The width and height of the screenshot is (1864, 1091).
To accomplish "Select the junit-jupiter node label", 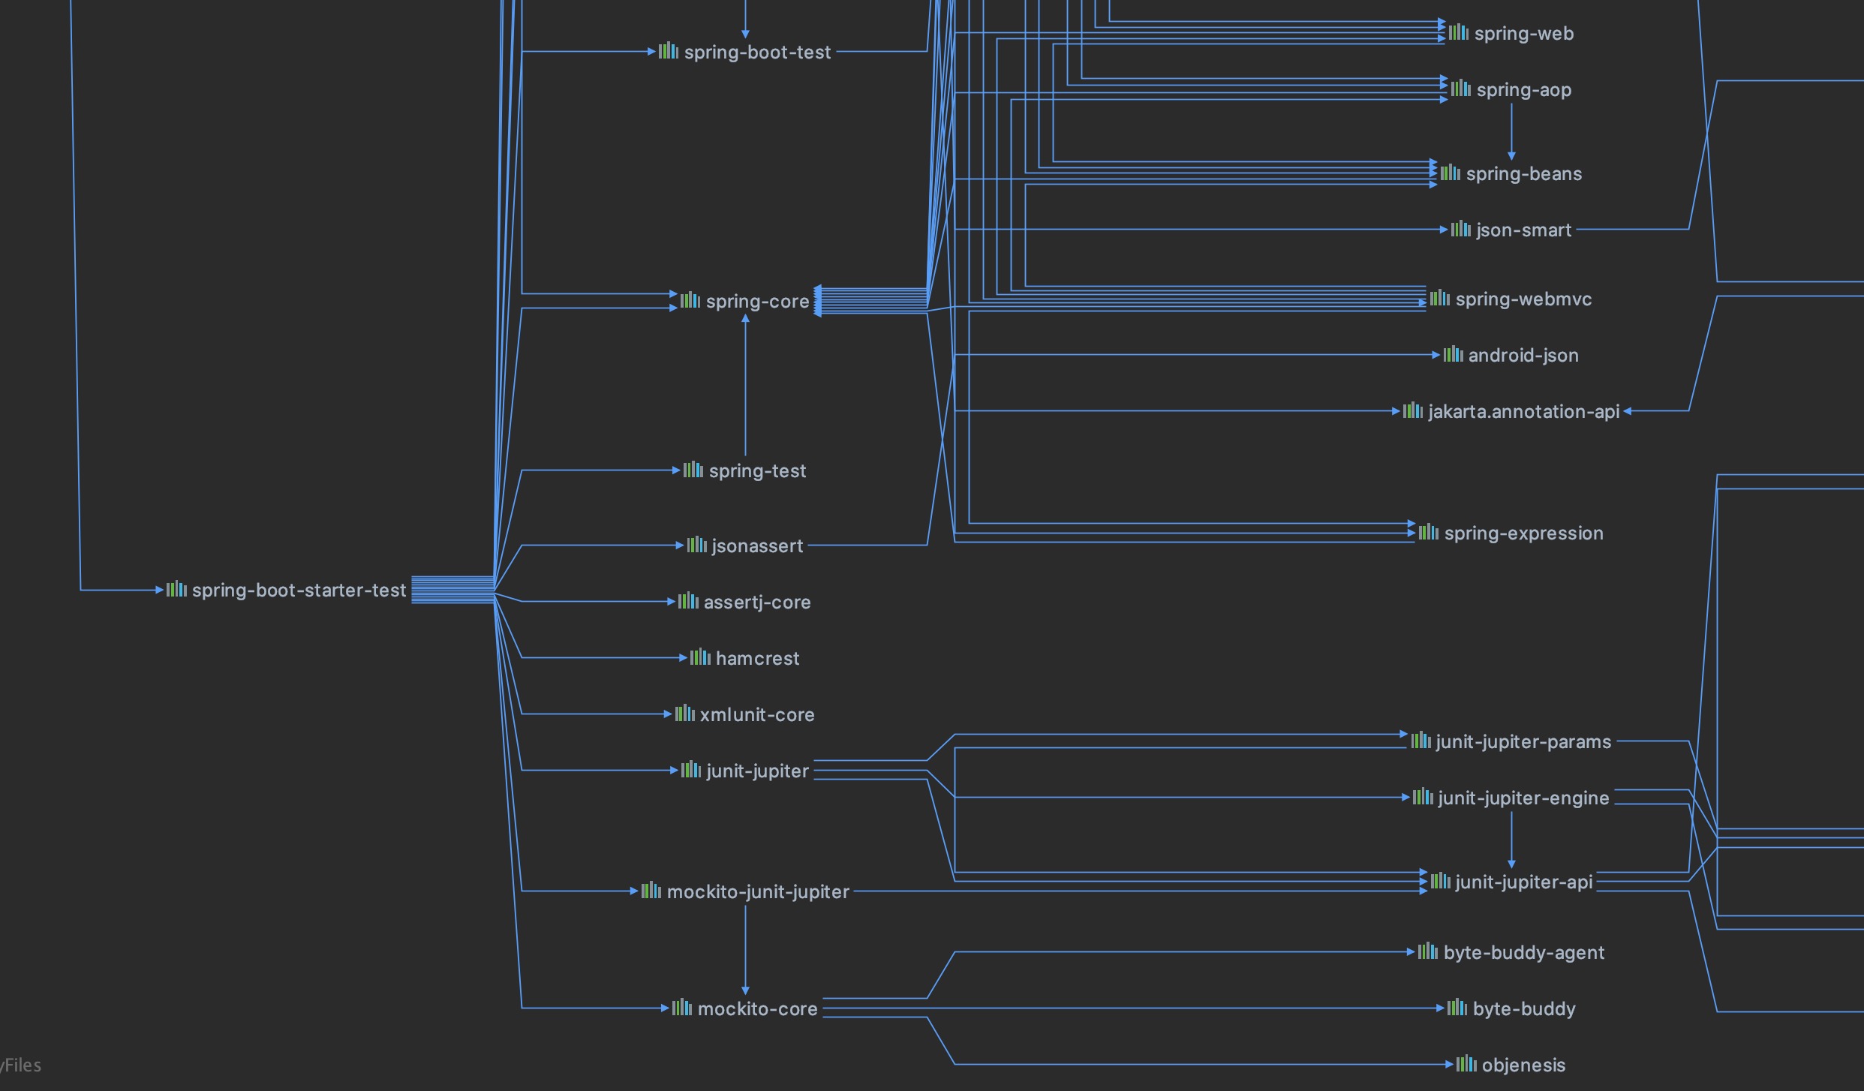I will click(x=757, y=771).
